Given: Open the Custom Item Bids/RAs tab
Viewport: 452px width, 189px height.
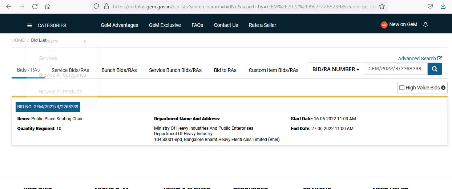Looking at the screenshot, I should point(273,70).
